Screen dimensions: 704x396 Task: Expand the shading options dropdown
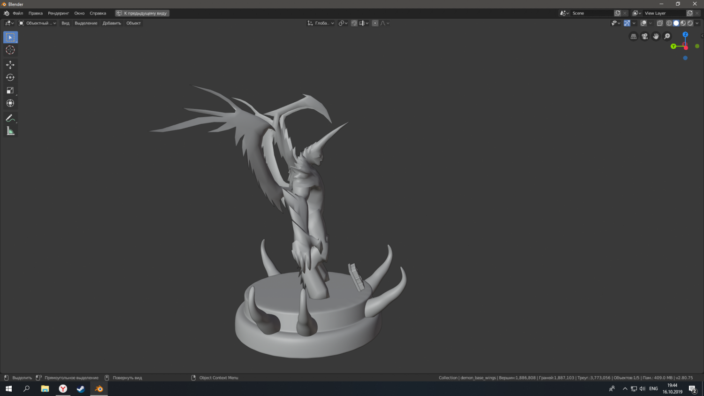click(697, 23)
